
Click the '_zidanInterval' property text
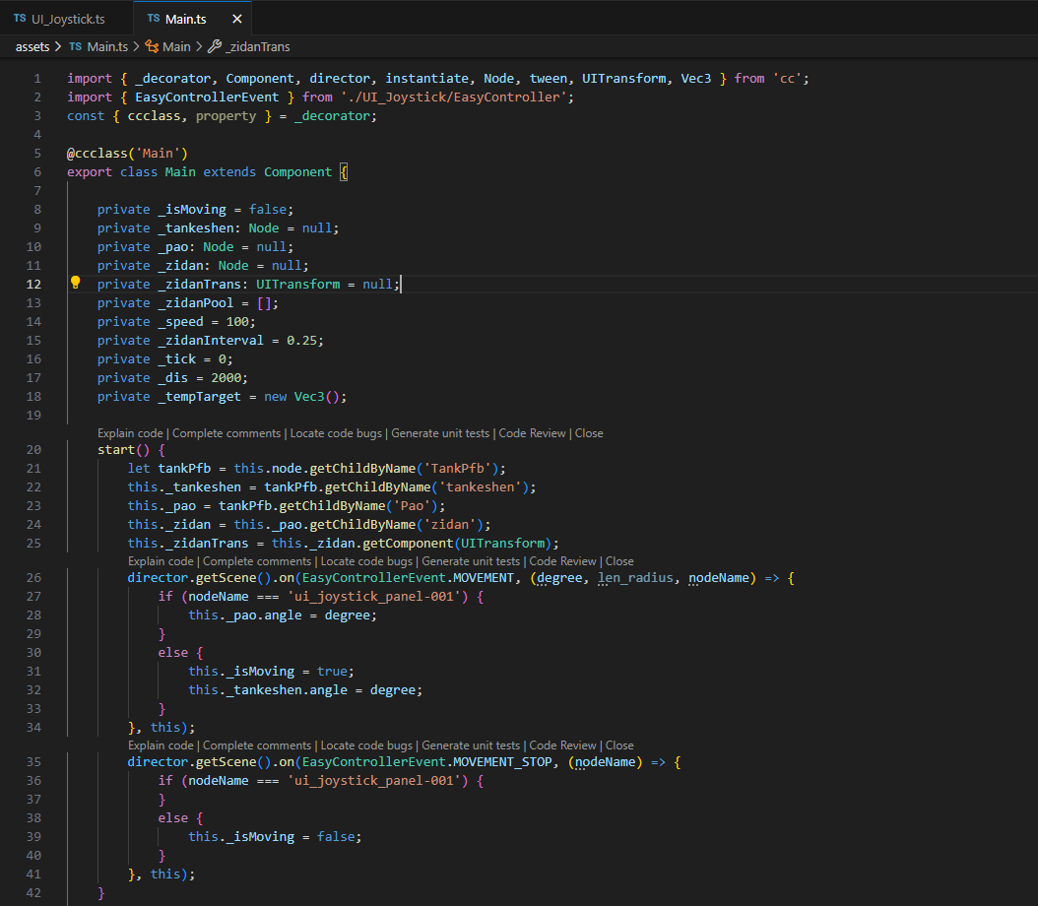click(x=211, y=340)
